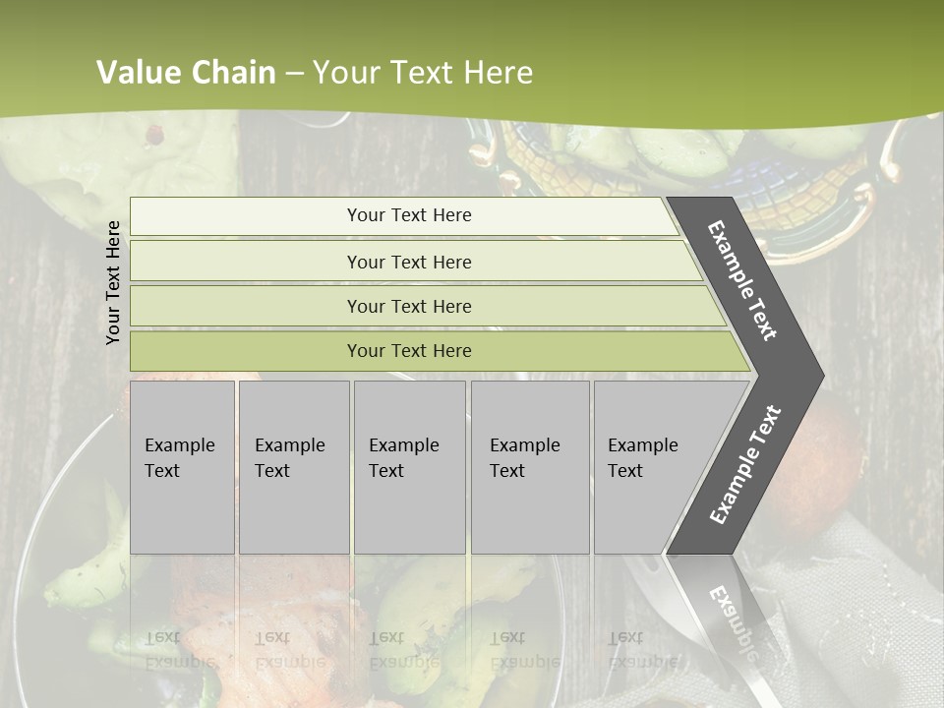Select the first gray Example Text box

(182, 467)
